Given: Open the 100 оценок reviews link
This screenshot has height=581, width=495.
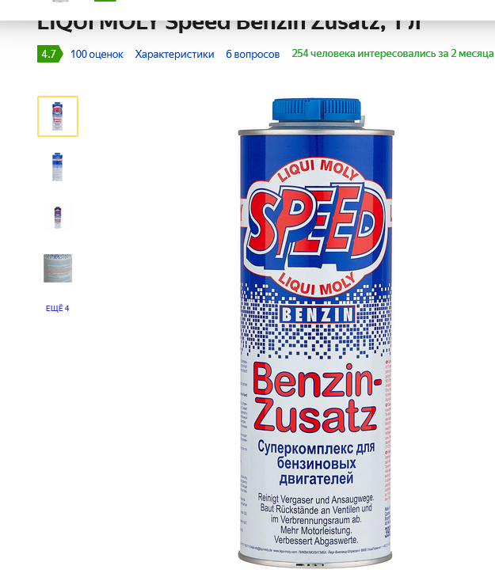Looking at the screenshot, I should pyautogui.click(x=97, y=54).
